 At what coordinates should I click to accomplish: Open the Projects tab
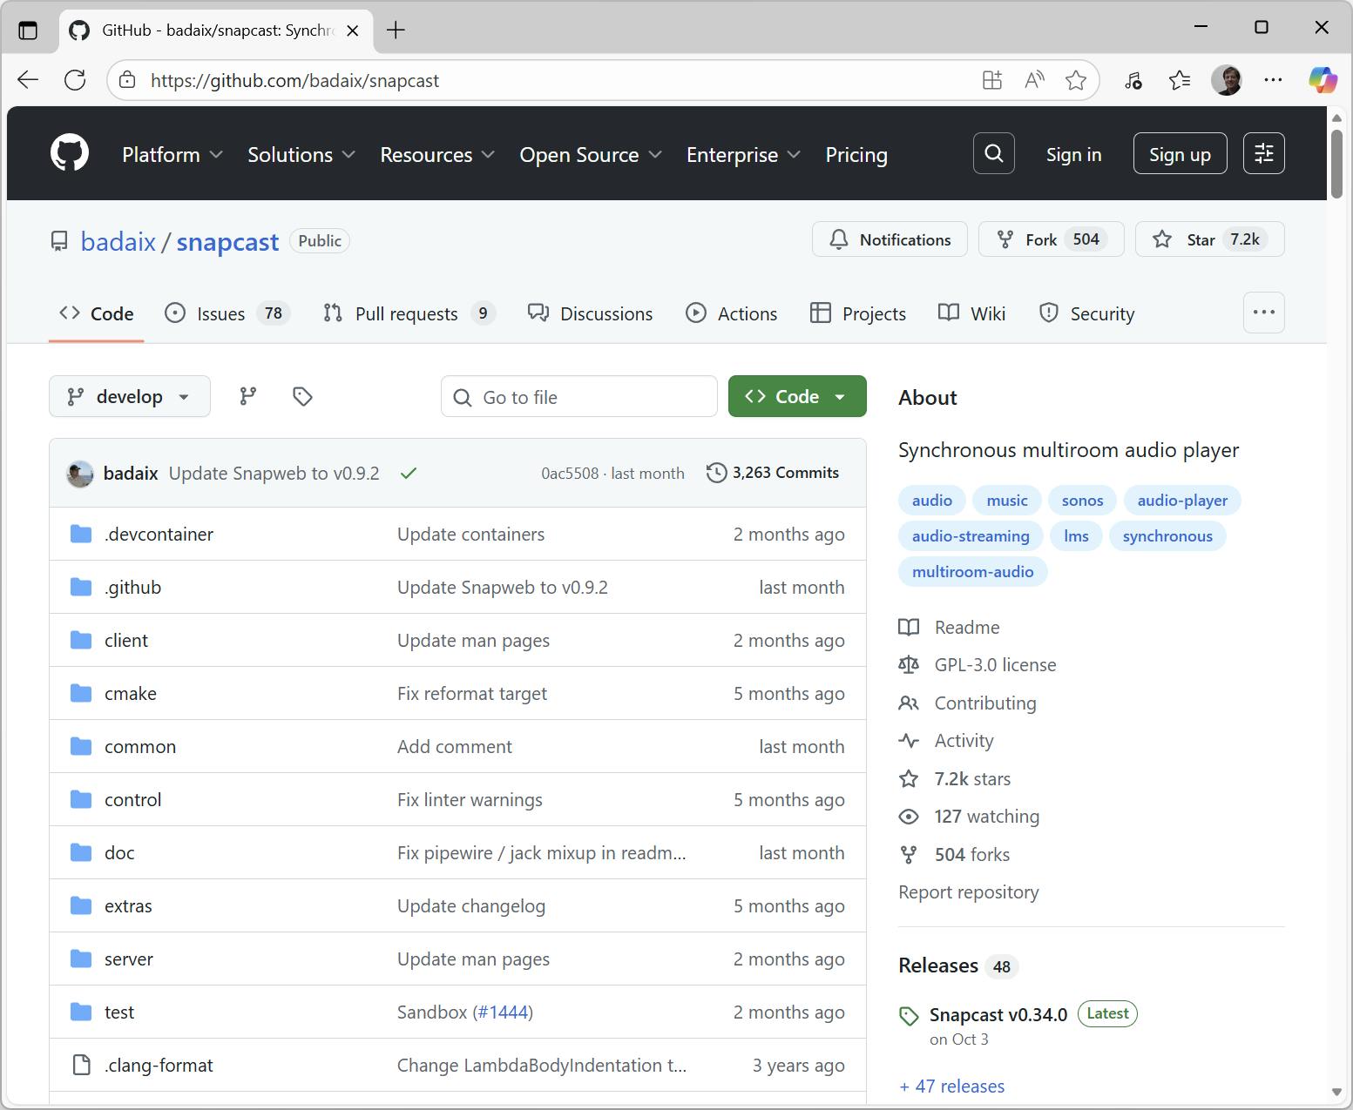[858, 313]
